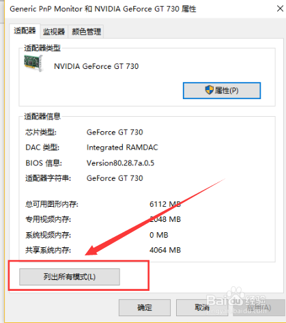Click the adapter card icon

point(33,64)
